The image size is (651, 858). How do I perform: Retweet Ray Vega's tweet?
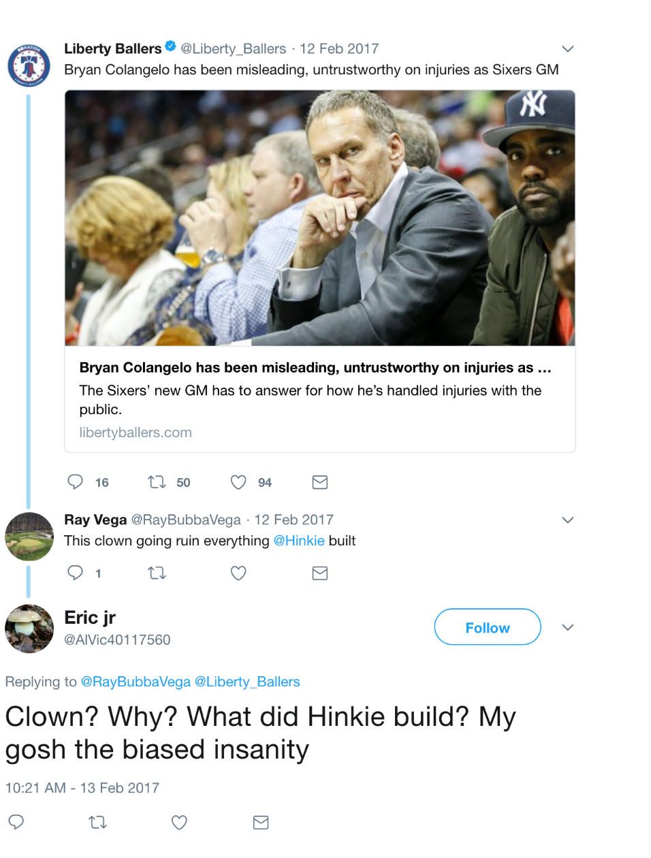coord(157,573)
